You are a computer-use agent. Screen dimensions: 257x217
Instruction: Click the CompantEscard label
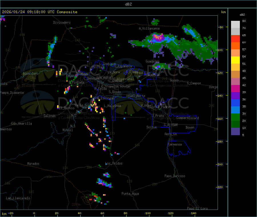click(x=188, y=118)
